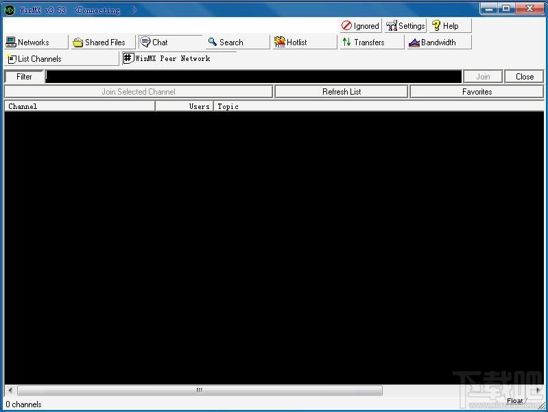This screenshot has width=548, height=412.
Task: Open the Networks tab
Action: (36, 43)
